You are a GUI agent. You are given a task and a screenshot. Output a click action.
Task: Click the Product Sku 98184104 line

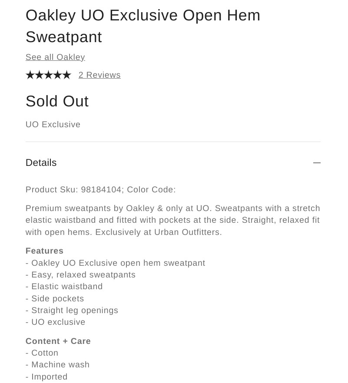(x=101, y=190)
